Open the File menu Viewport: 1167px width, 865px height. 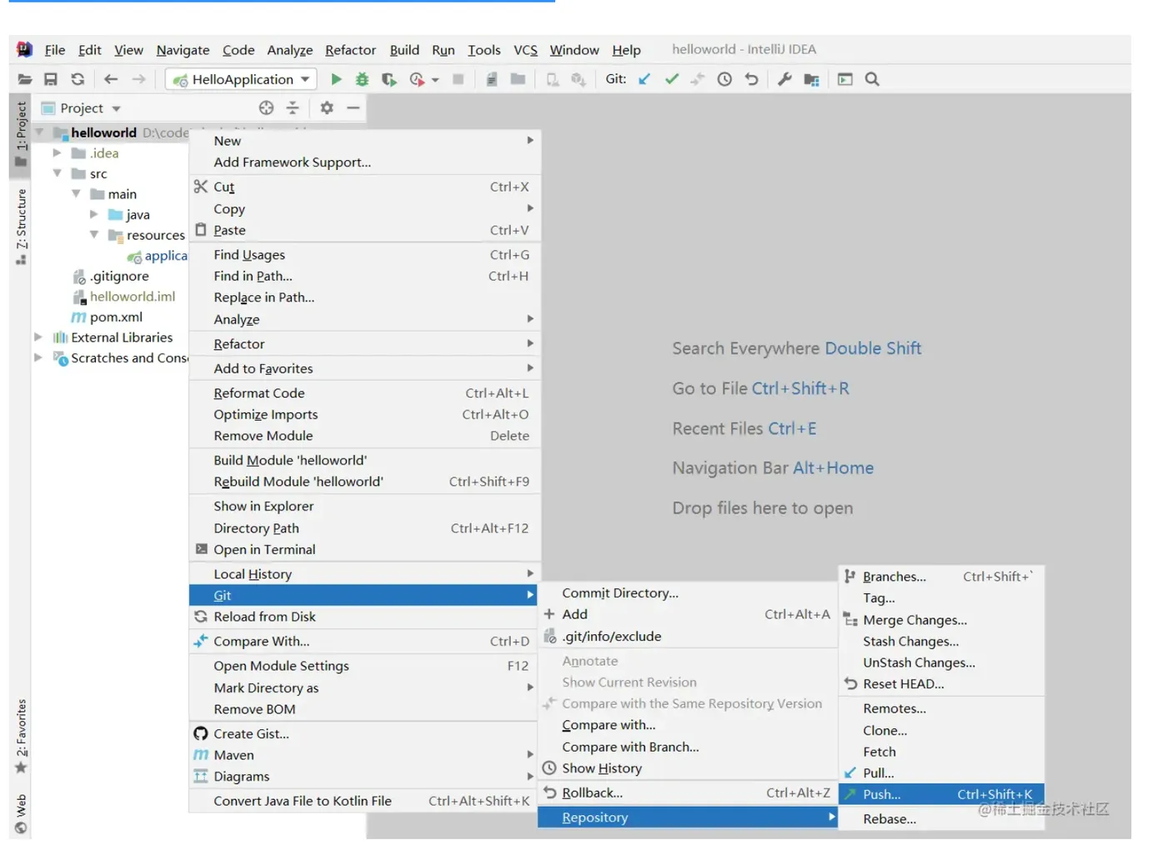[x=55, y=50]
